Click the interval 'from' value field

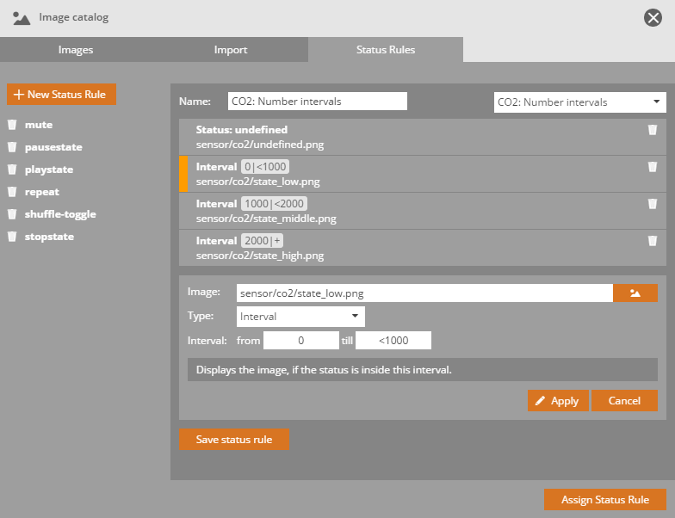pos(300,341)
